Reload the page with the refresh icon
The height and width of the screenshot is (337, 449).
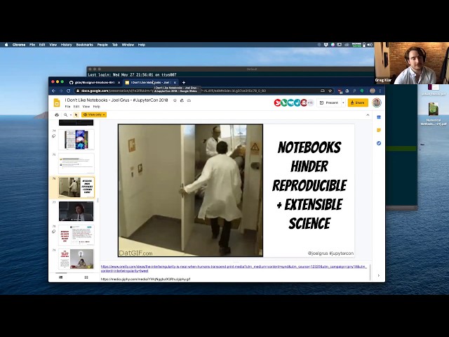pos(69,91)
